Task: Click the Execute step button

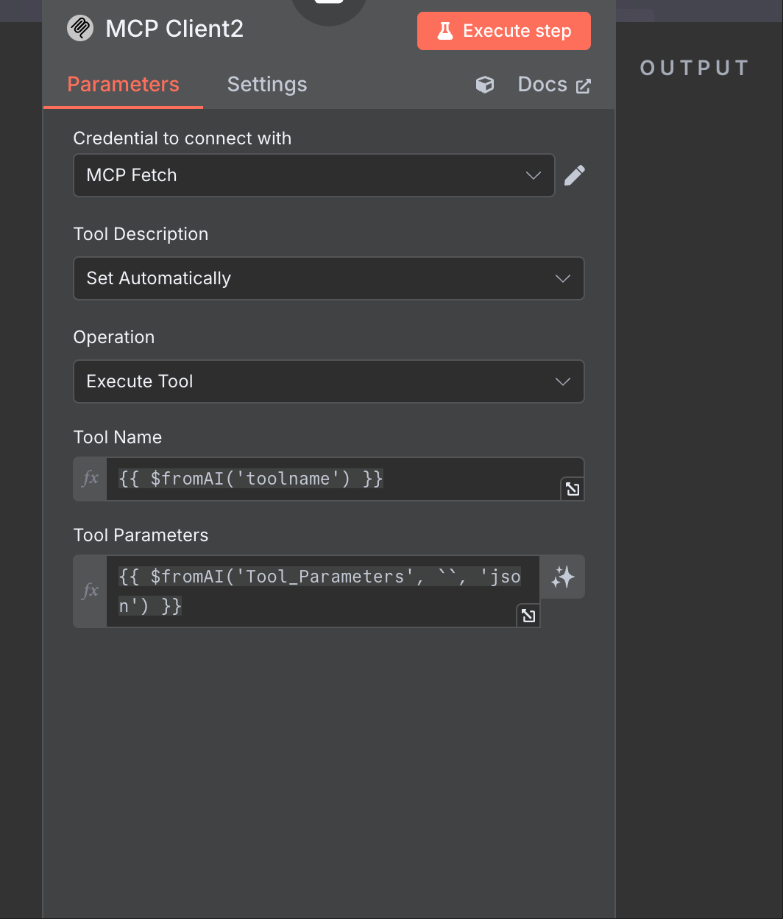Action: (504, 31)
